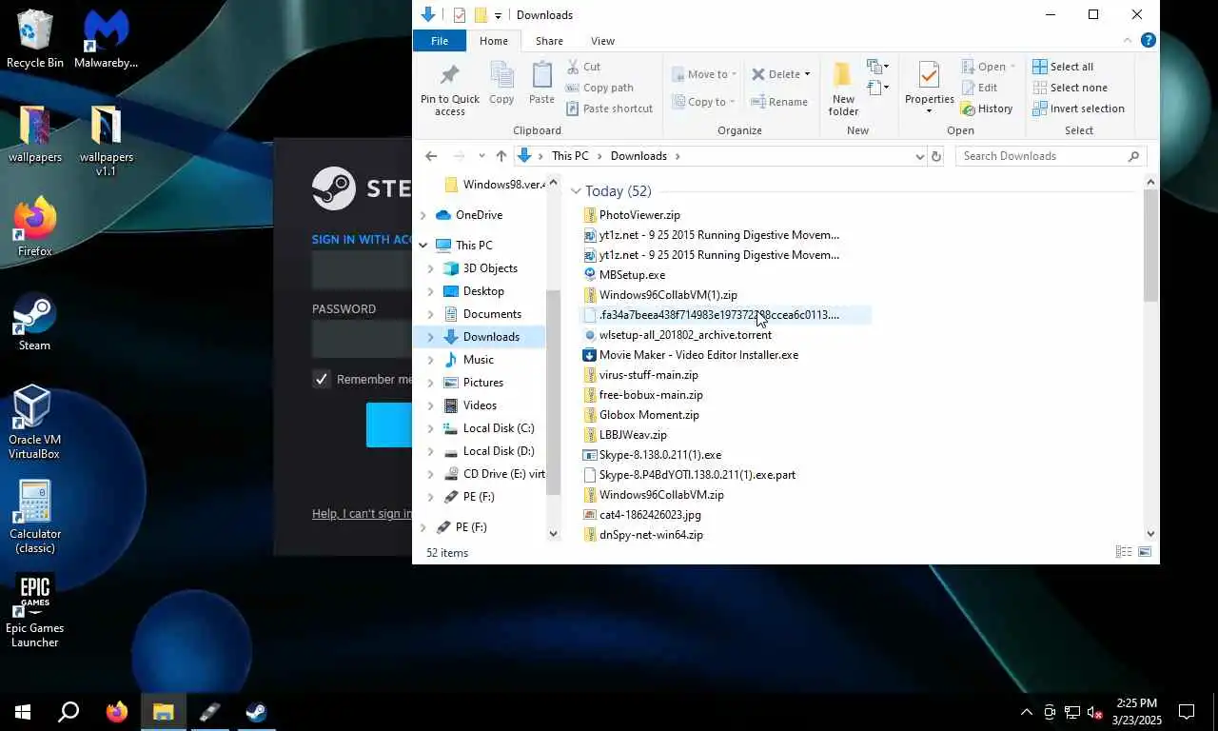Open the Delete dropdown arrow
Screen dimensions: 1218x731
click(807, 74)
